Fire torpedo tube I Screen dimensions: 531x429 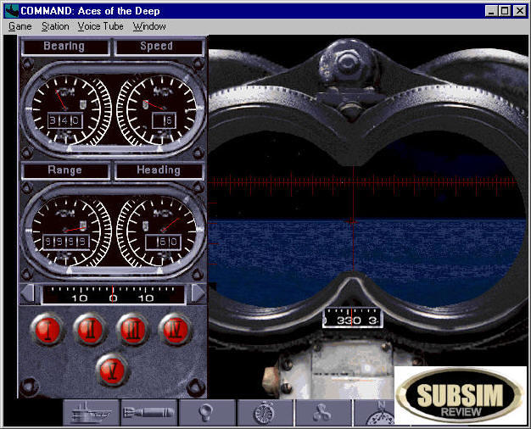point(47,330)
